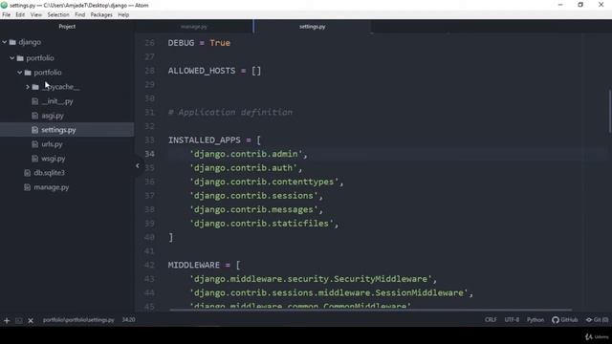This screenshot has width=612, height=344.
Task: Open the File menu
Action: (7, 15)
